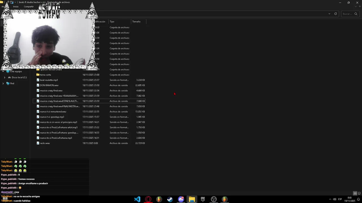Select the Spanish Version Drake folder name

tap(51, 70)
